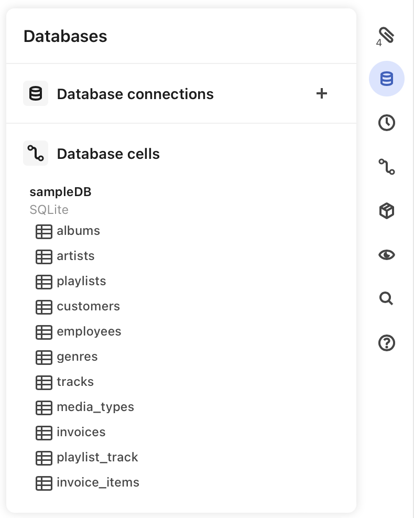
Task: Open the version history clock icon
Action: 386,123
